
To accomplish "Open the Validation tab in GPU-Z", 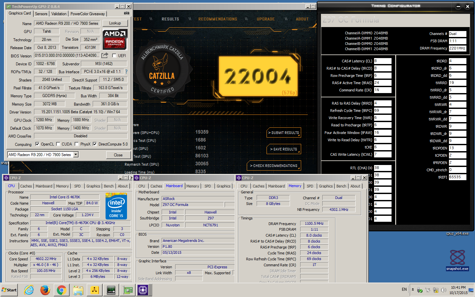I will pos(59,14).
